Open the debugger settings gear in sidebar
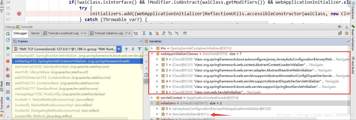This screenshot has width=356, height=120. 8,99
